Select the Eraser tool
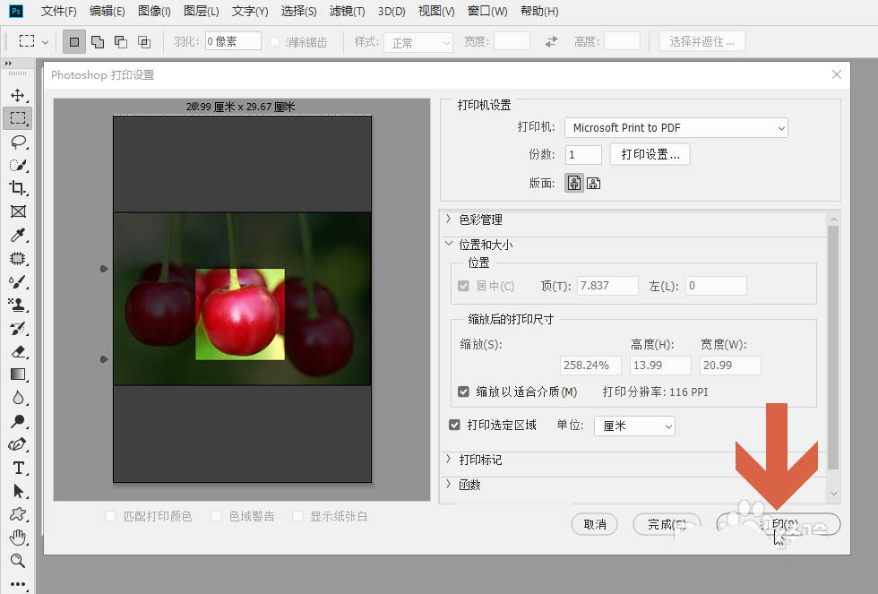Viewport: 878px width, 594px height. pyautogui.click(x=18, y=351)
